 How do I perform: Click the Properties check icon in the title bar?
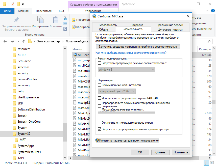(x=13, y=4)
